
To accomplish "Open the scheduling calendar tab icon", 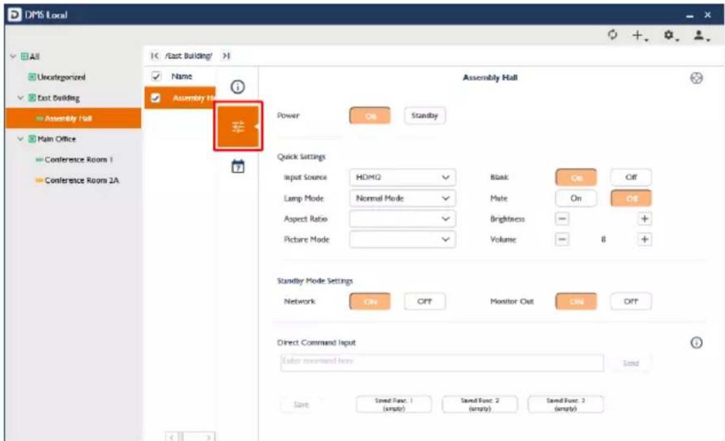I will pyautogui.click(x=237, y=166).
